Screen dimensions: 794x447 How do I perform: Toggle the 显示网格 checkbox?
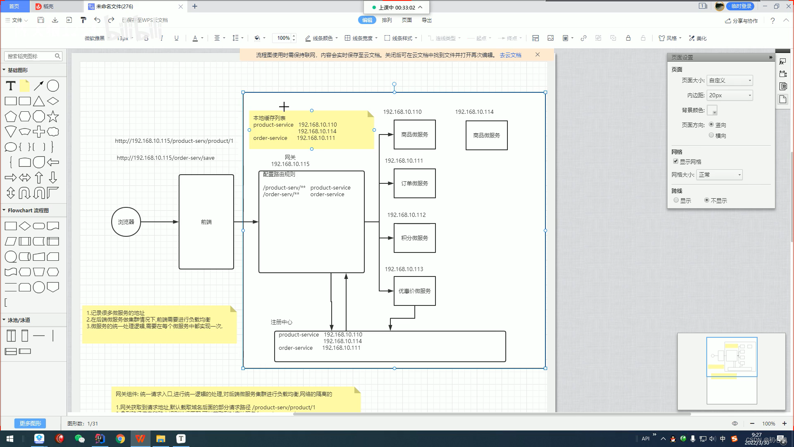coord(676,161)
